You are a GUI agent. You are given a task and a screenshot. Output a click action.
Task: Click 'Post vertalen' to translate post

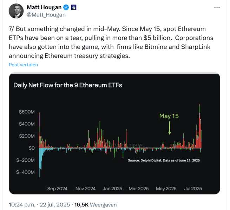[23, 65]
